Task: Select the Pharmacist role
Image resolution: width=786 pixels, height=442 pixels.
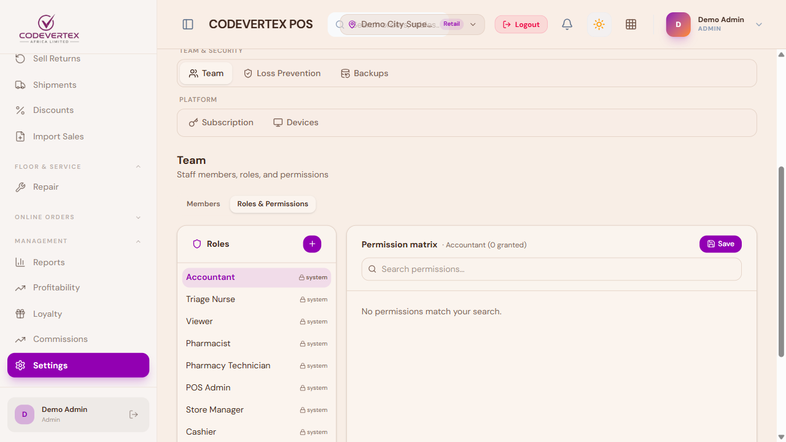Action: pos(257,344)
